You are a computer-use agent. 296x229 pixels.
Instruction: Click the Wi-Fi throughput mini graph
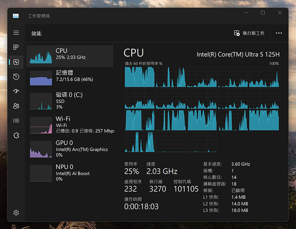[x=41, y=125]
